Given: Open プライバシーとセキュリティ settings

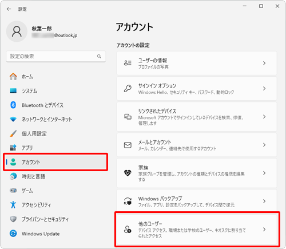Looking at the screenshot, I should click(x=55, y=219).
